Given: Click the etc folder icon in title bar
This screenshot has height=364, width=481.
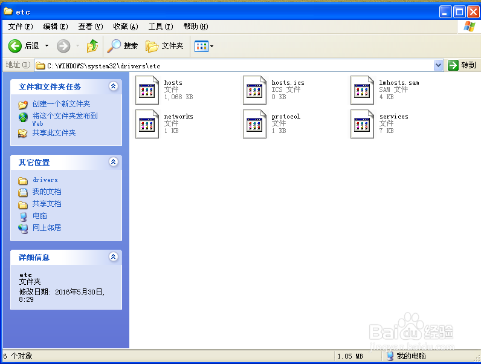Looking at the screenshot, I should coord(8,11).
